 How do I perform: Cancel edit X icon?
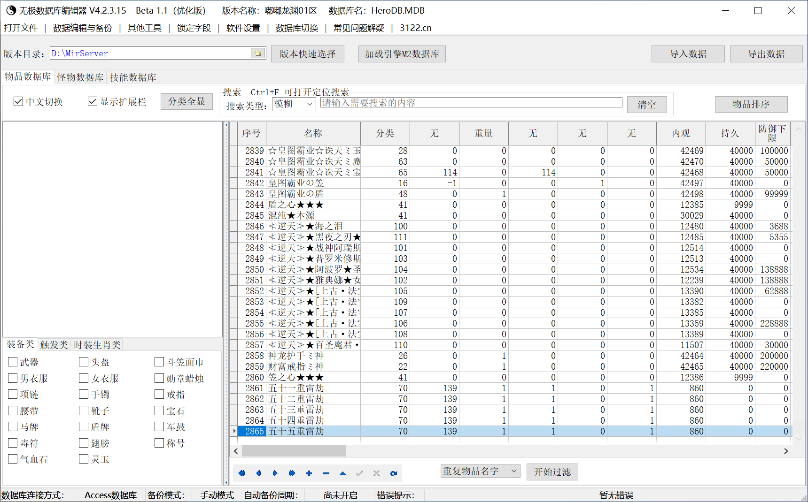pyautogui.click(x=376, y=473)
